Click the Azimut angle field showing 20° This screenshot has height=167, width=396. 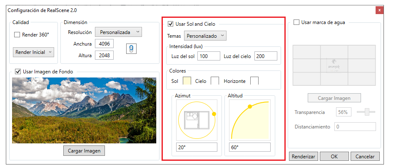click(197, 148)
